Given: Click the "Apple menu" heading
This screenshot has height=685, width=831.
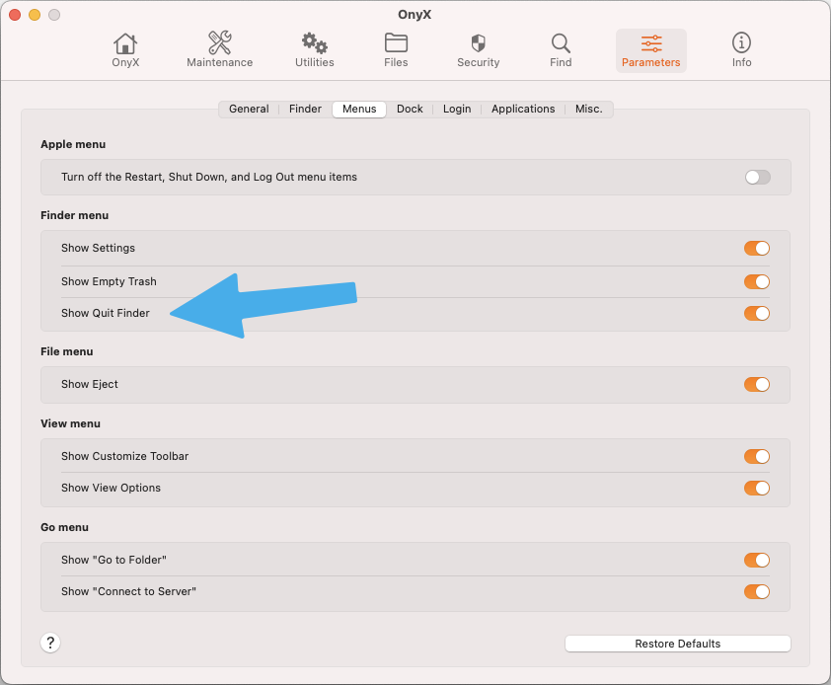Looking at the screenshot, I should tap(73, 144).
